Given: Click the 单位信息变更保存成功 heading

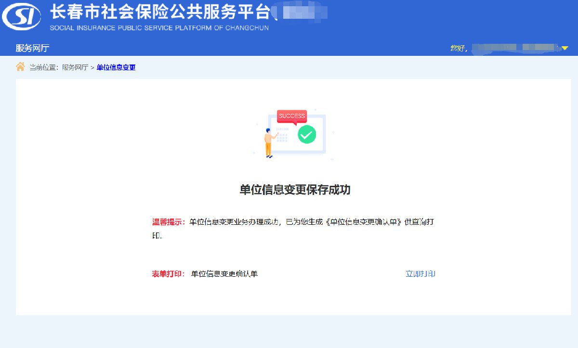Looking at the screenshot, I should coord(295,190).
